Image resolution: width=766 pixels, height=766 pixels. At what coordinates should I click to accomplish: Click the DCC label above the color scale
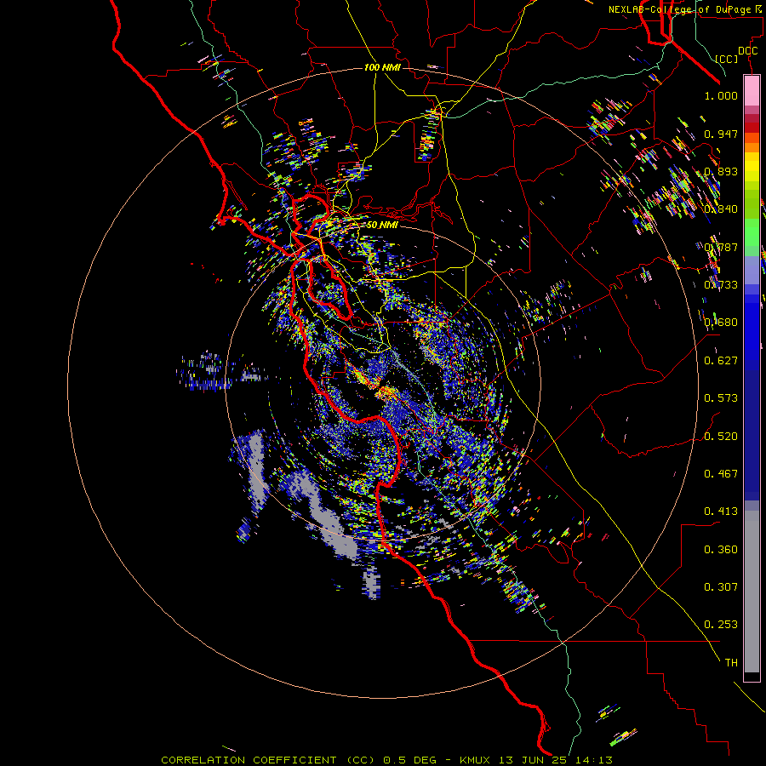(748, 51)
